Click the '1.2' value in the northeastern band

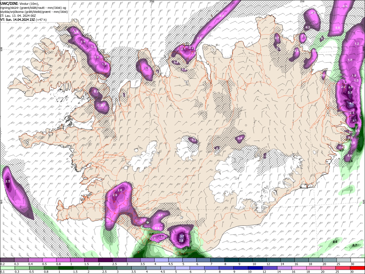tap(357, 44)
